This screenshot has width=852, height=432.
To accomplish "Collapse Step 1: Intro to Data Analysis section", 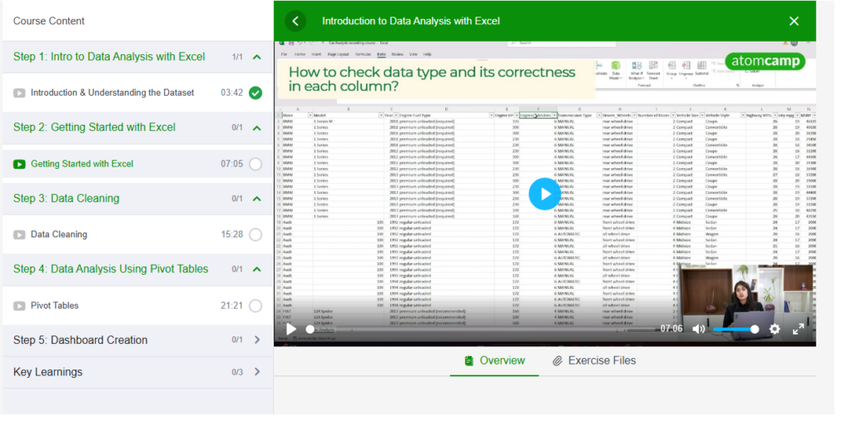I will tap(256, 57).
